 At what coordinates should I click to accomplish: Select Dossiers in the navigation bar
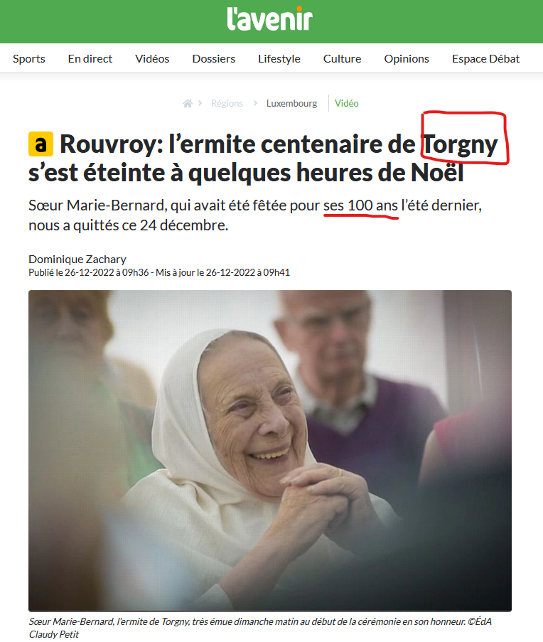tap(214, 58)
